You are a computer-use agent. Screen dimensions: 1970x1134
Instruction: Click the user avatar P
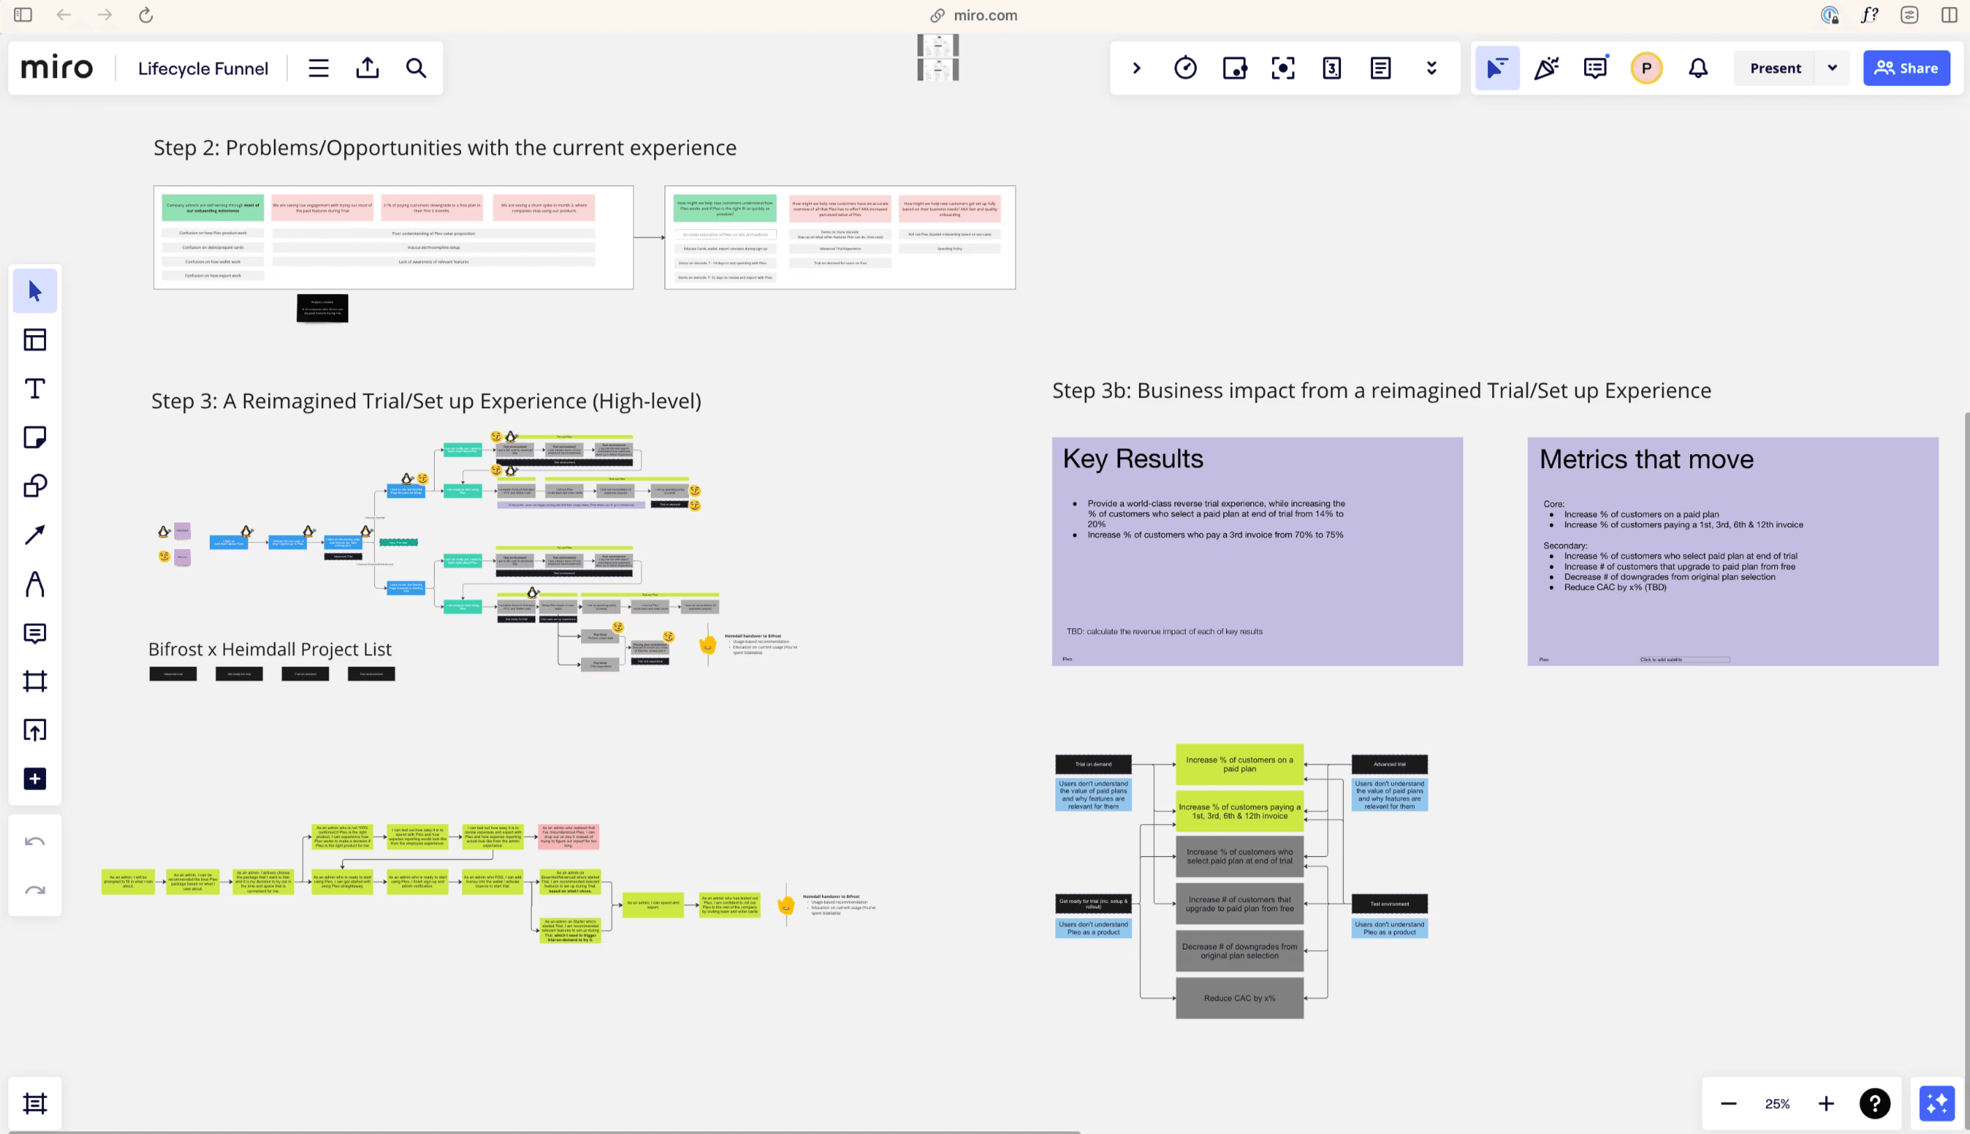click(1646, 68)
